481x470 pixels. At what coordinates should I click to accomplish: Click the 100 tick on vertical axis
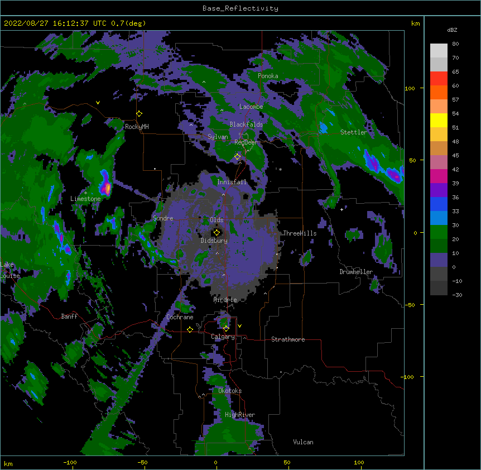pos(410,88)
